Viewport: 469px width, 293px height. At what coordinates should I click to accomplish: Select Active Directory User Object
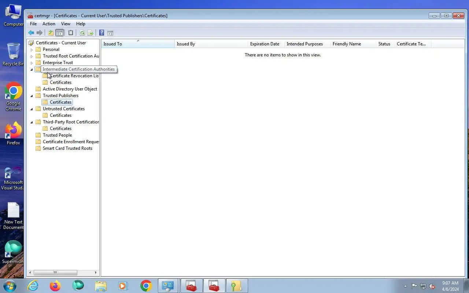click(x=70, y=89)
